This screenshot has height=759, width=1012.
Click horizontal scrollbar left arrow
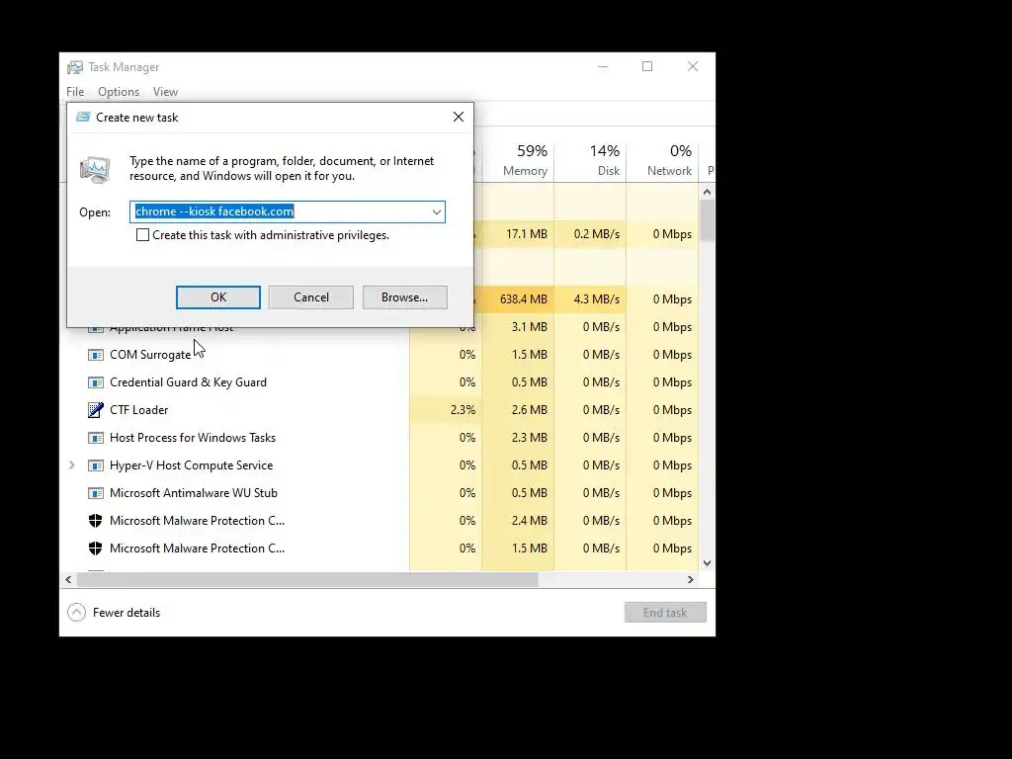point(68,579)
